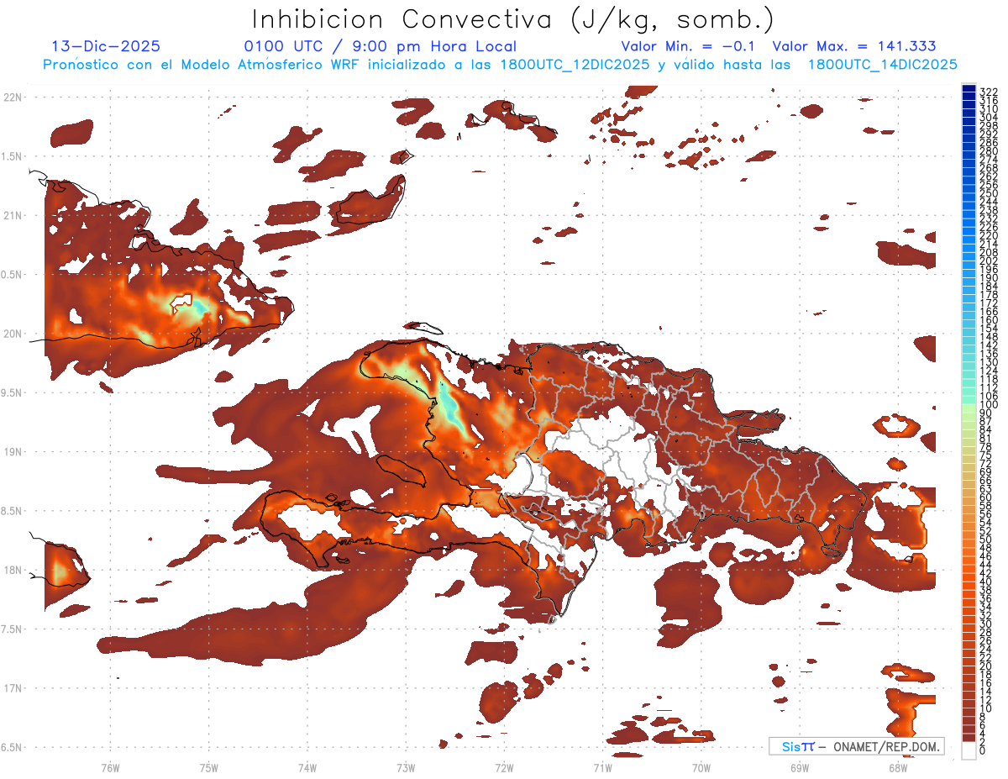Click the '69W' longitude label
The image size is (1008, 779).
(799, 767)
